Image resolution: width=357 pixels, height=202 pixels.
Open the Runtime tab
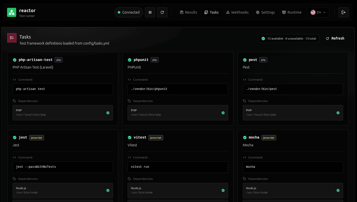point(292,12)
